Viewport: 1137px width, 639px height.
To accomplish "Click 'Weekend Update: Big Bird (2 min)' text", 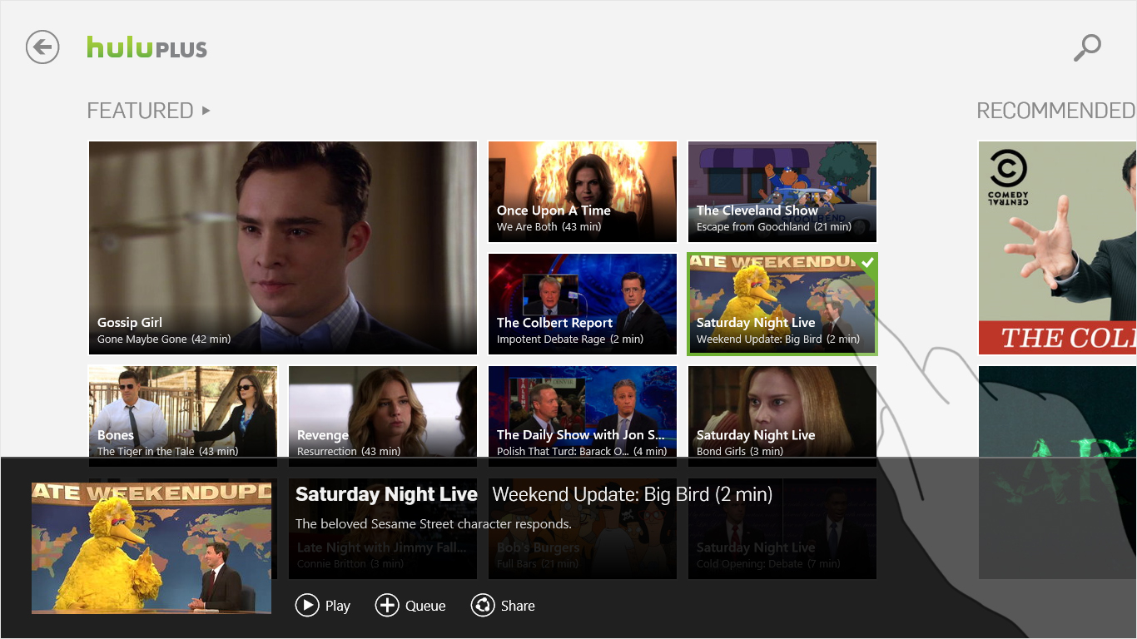I will [633, 494].
